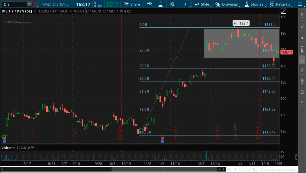Expand the DIS symbol dropdown arrow
This screenshot has width=306, height=173.
(x=29, y=4)
